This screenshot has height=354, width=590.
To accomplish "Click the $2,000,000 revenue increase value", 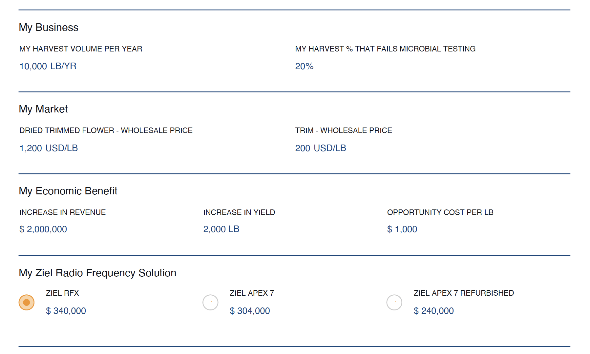I will click(x=43, y=229).
